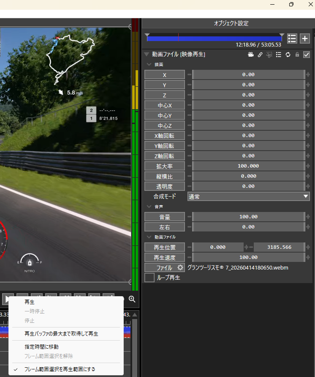Image resolution: width=315 pixels, height=377 pixels.
Task: Collapse the 音声 group chevron
Action: tap(149, 206)
